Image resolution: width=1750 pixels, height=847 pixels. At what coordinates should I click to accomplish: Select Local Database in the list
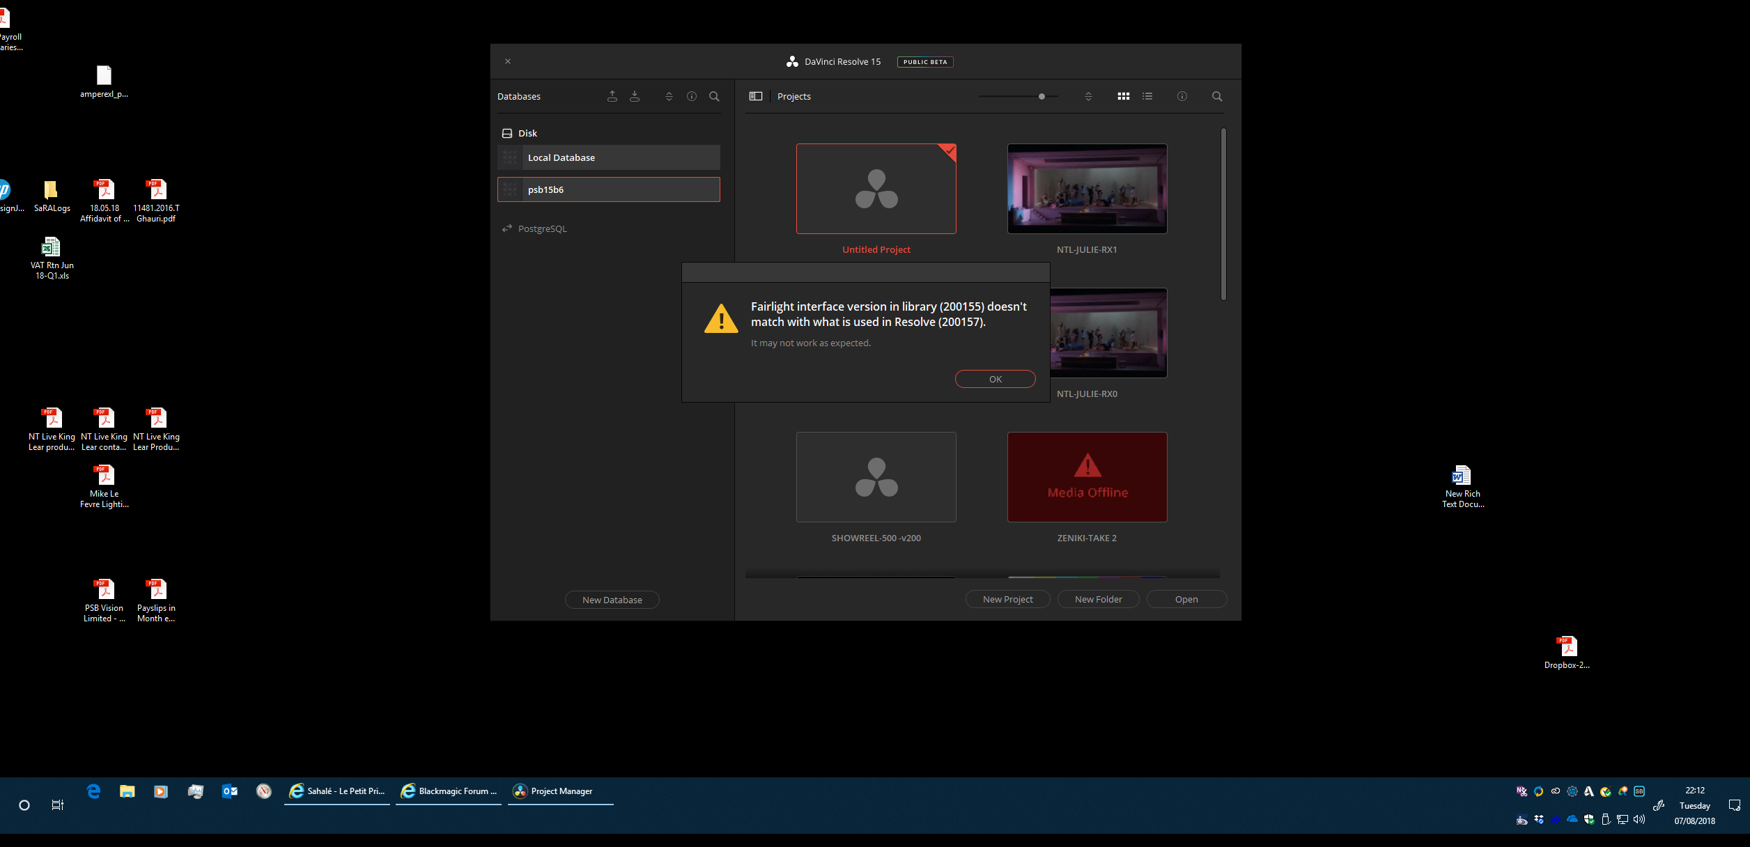click(x=609, y=157)
